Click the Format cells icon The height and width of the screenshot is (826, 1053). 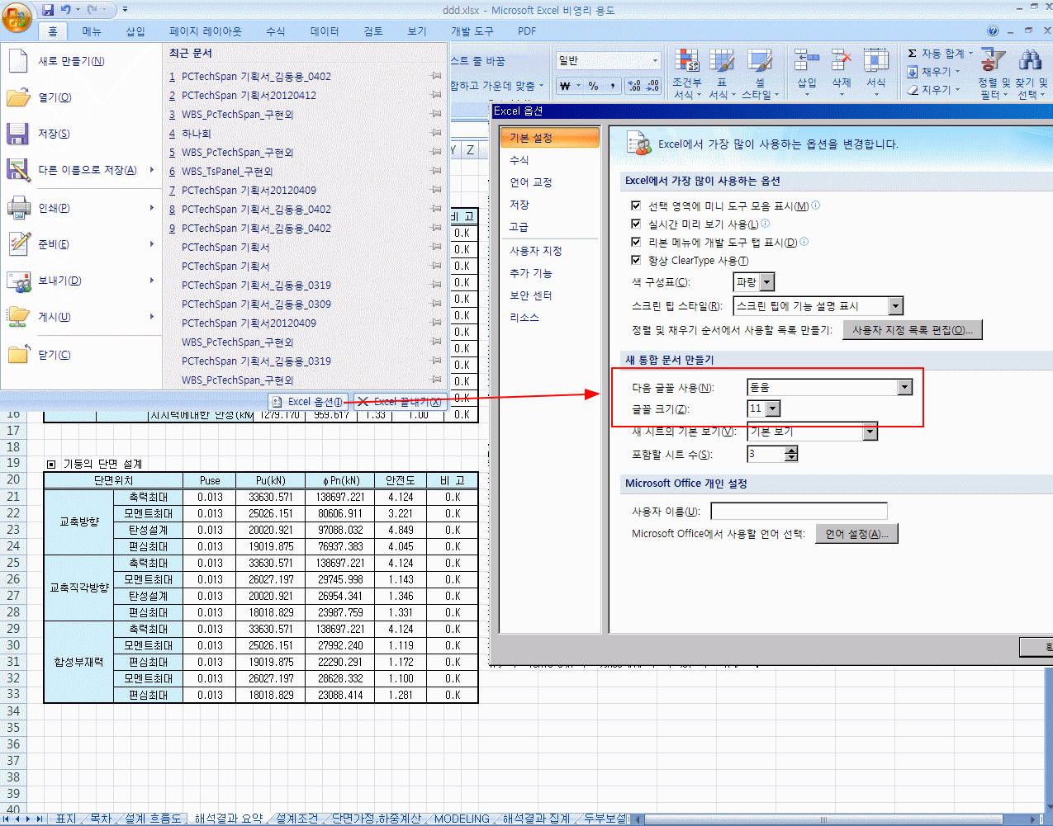click(875, 61)
